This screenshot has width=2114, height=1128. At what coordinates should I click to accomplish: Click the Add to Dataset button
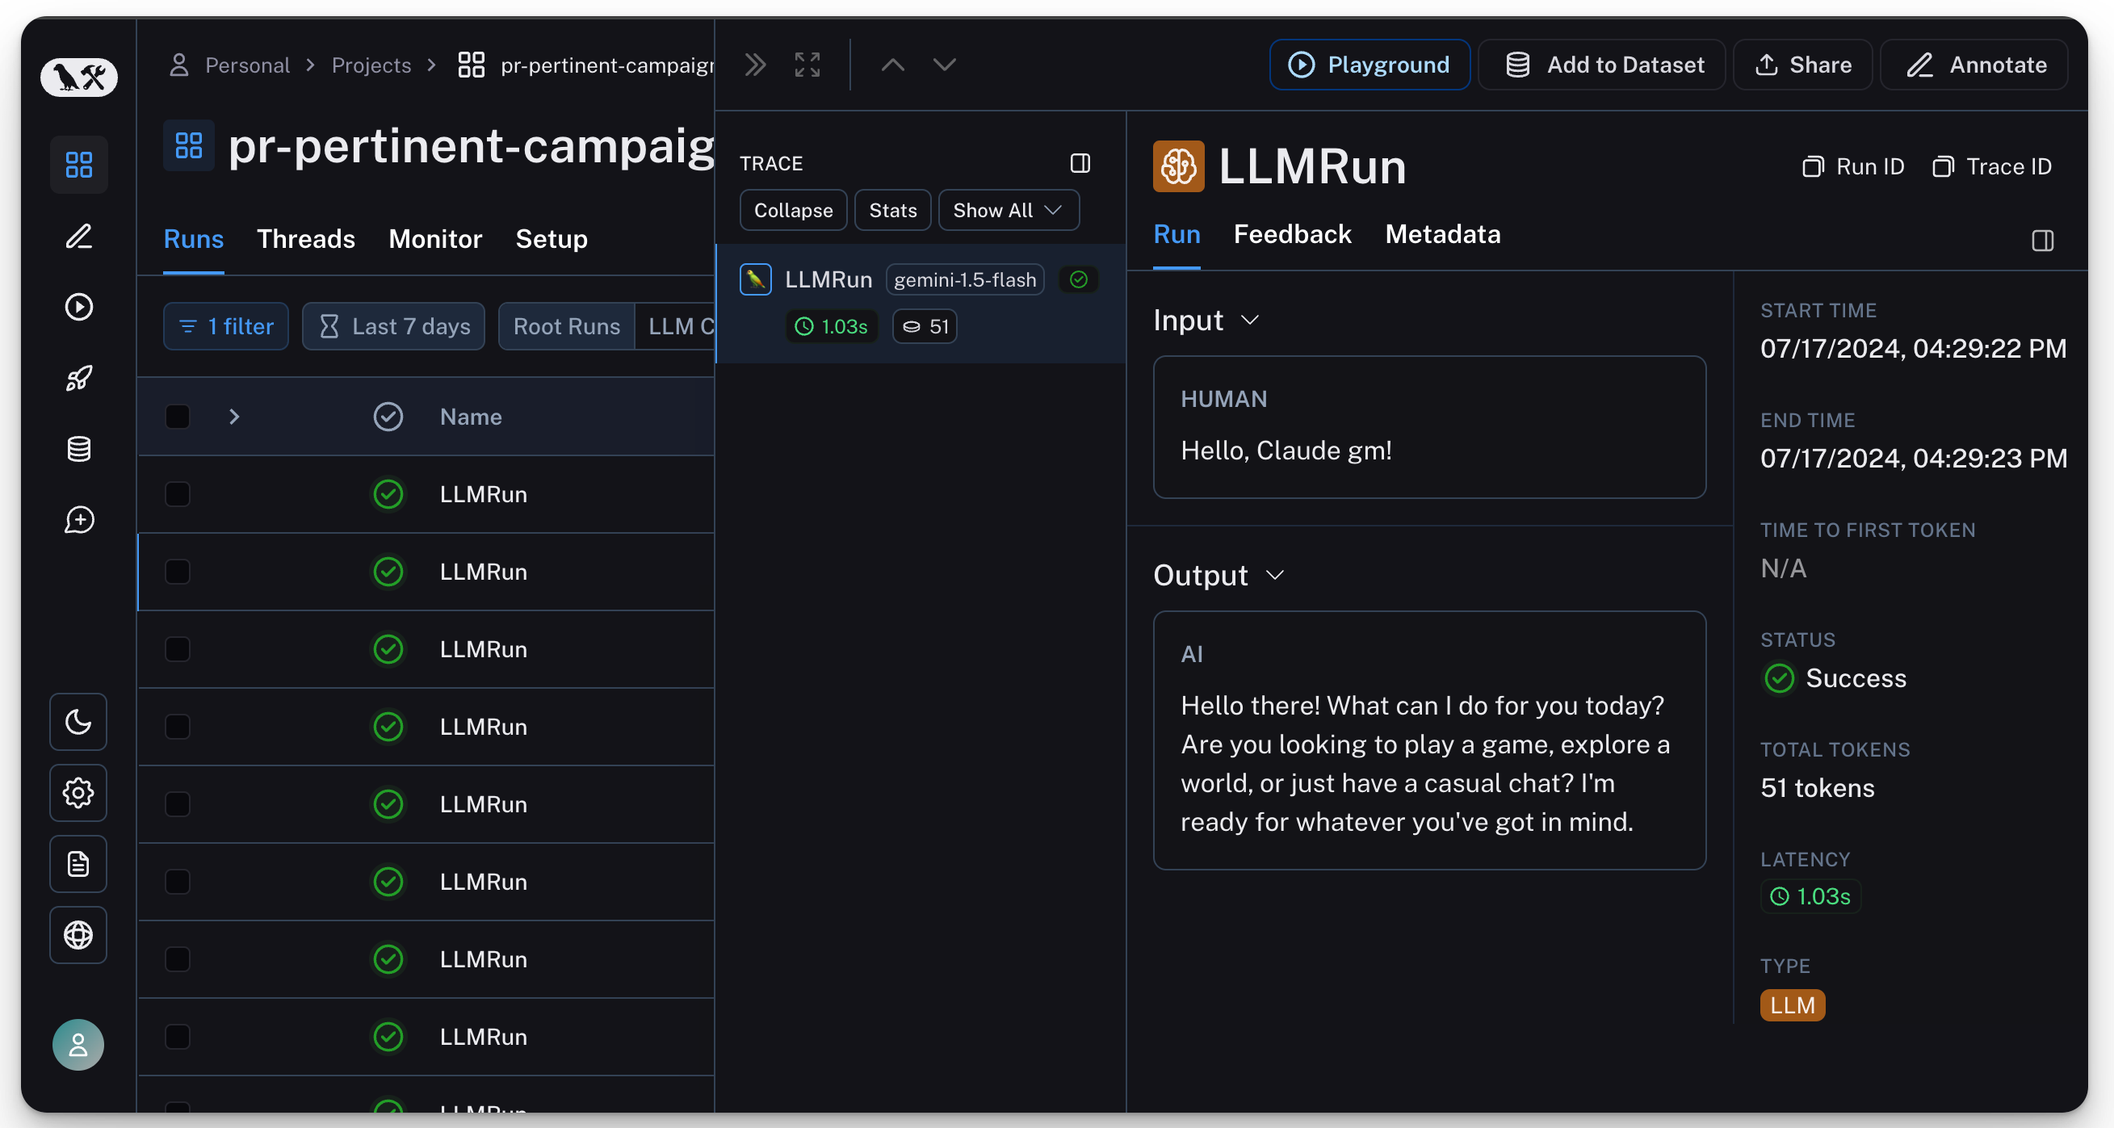(x=1602, y=65)
